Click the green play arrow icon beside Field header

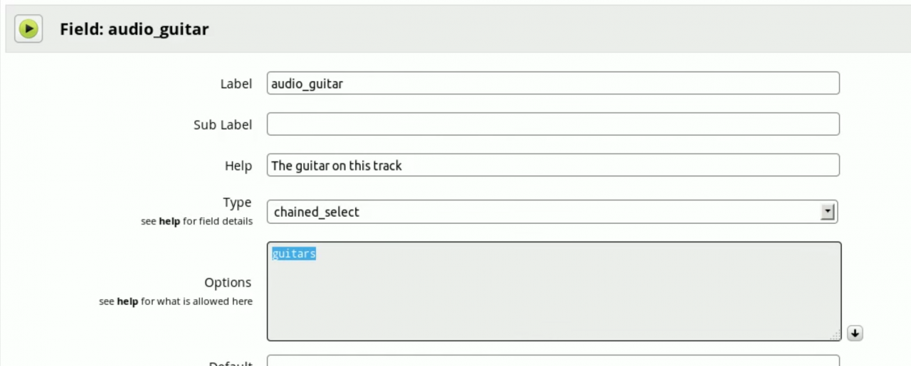click(x=28, y=29)
